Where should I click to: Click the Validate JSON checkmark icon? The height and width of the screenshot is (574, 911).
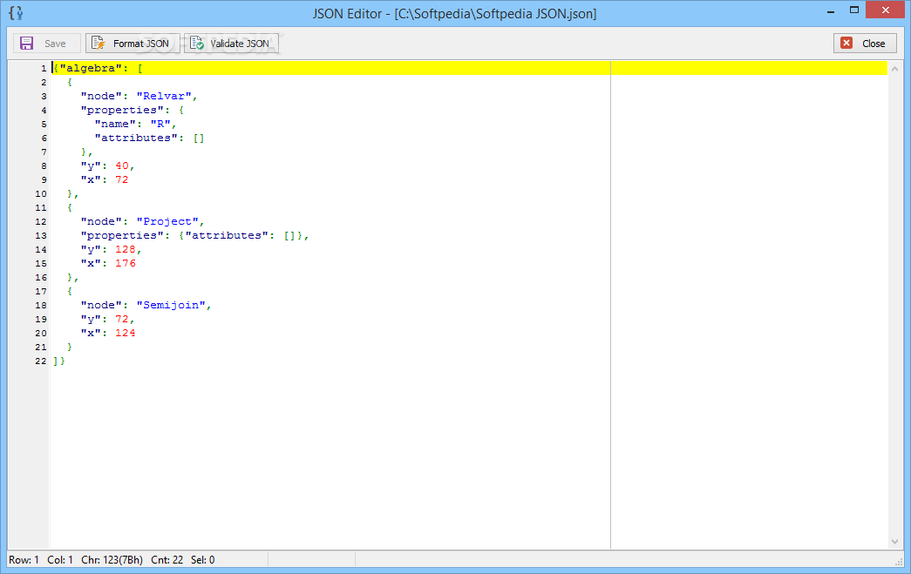(x=197, y=44)
